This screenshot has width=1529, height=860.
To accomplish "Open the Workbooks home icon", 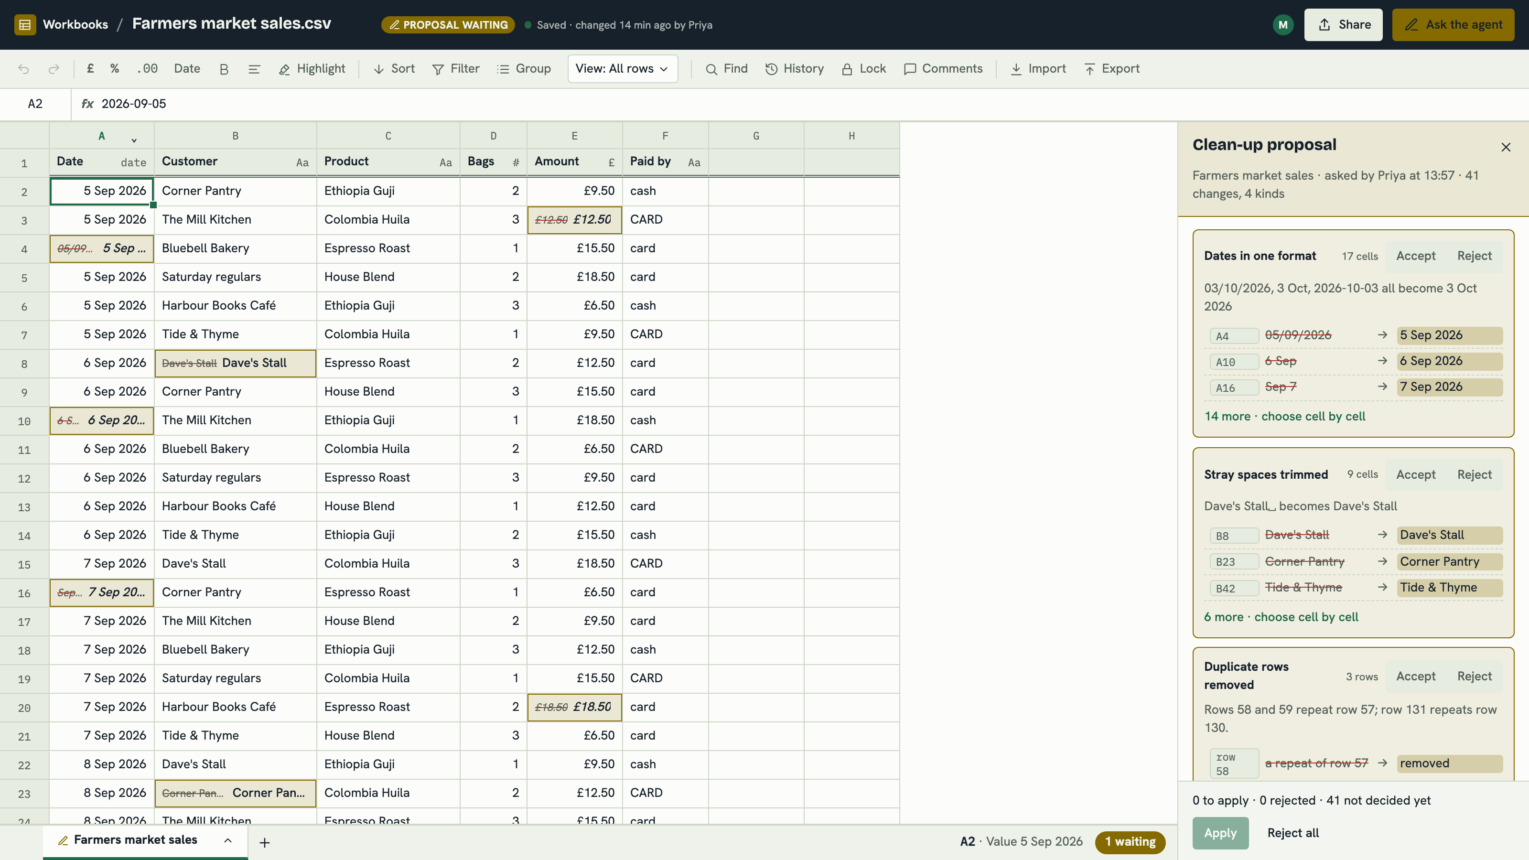I will (25, 24).
